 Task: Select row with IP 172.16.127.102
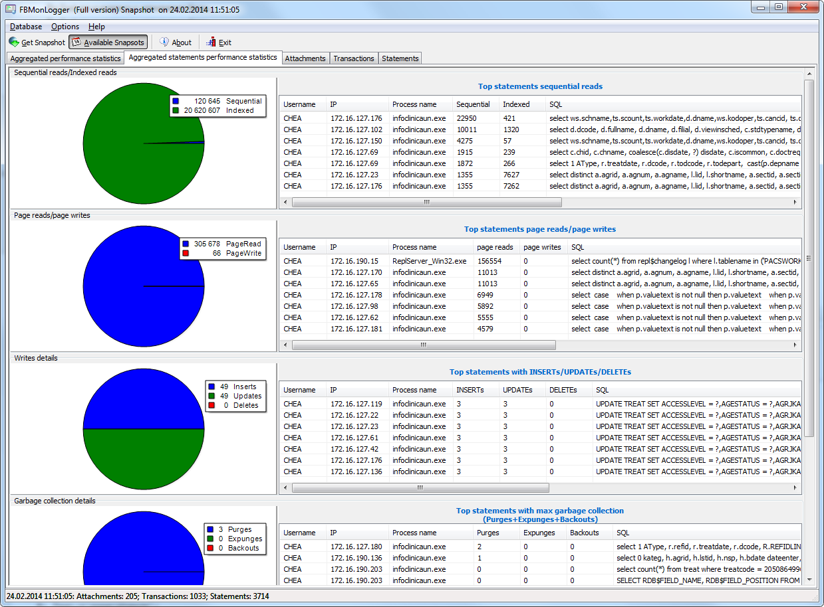tap(540, 130)
